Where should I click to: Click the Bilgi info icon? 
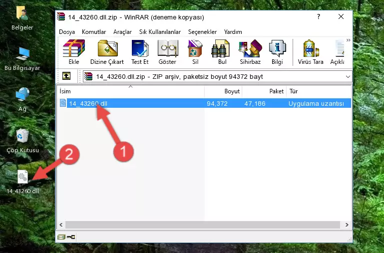point(277,52)
